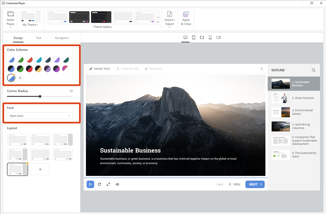Screen dimensions: 326x214
Task: Click the search icon in Outline
Action: click(x=314, y=70)
